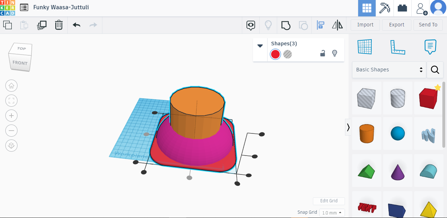Click the Paste tool
Viewport: 447px width, 218px height.
tap(24, 25)
